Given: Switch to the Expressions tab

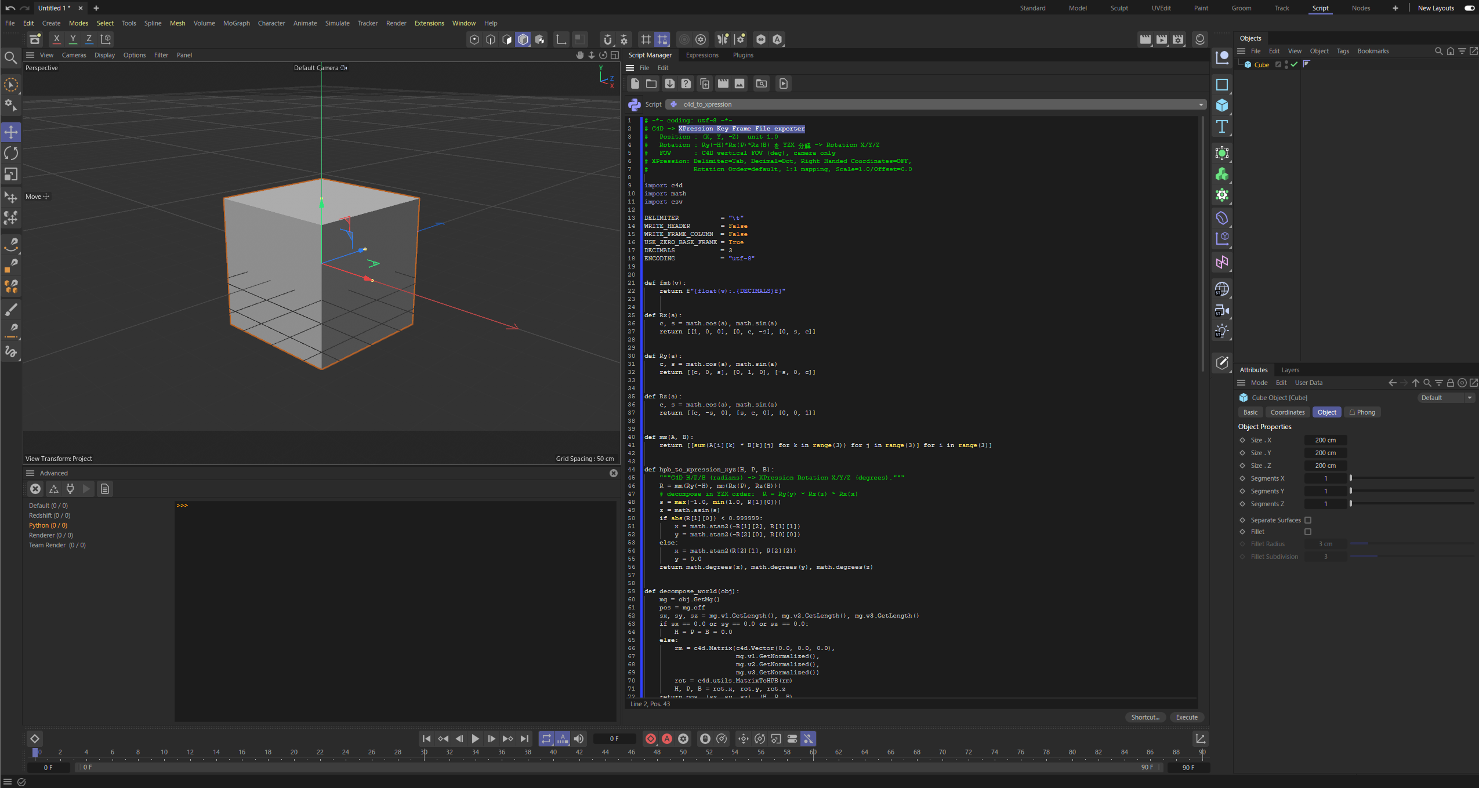Looking at the screenshot, I should tap(702, 55).
